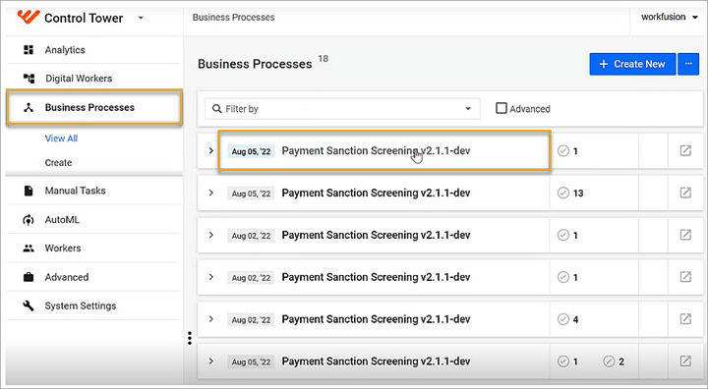The height and width of the screenshot is (389, 708).
Task: Click completed check icon in first row
Action: pos(563,151)
